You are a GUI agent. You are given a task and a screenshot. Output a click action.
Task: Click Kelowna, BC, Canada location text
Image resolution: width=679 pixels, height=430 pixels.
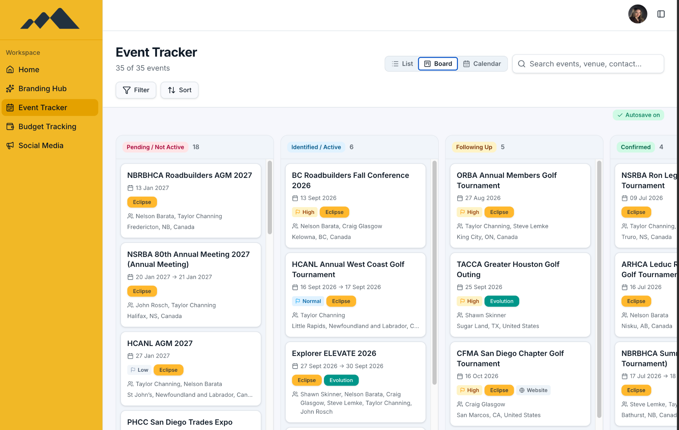click(x=321, y=237)
